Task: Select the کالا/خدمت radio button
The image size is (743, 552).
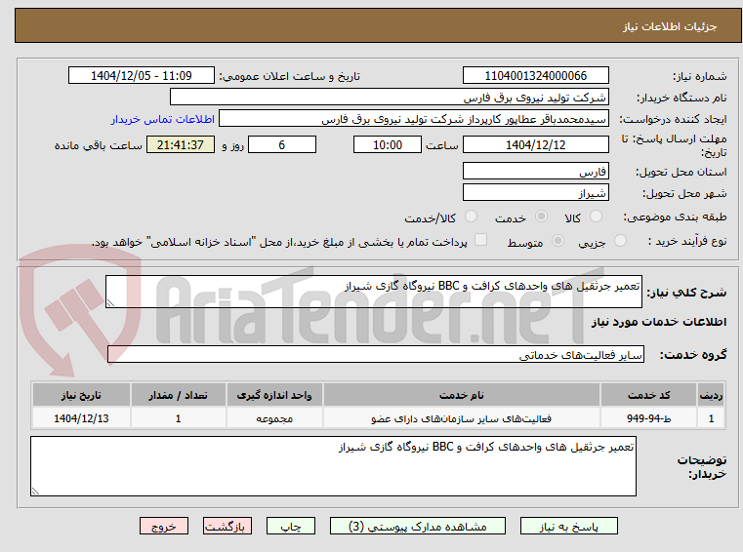Action: point(471,217)
